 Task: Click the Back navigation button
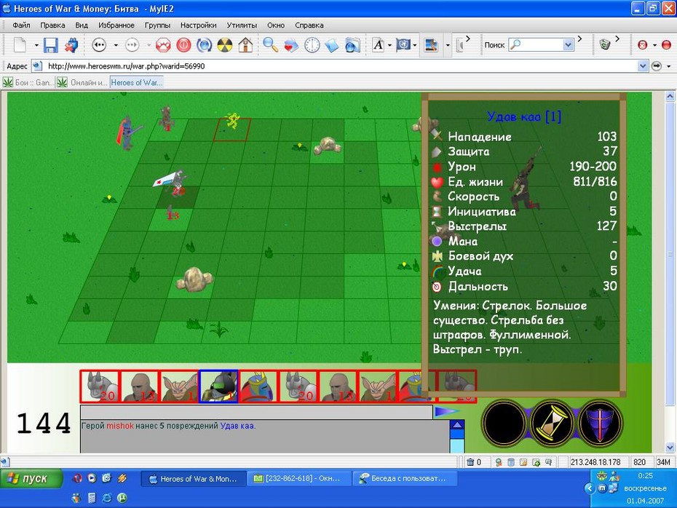tap(99, 45)
